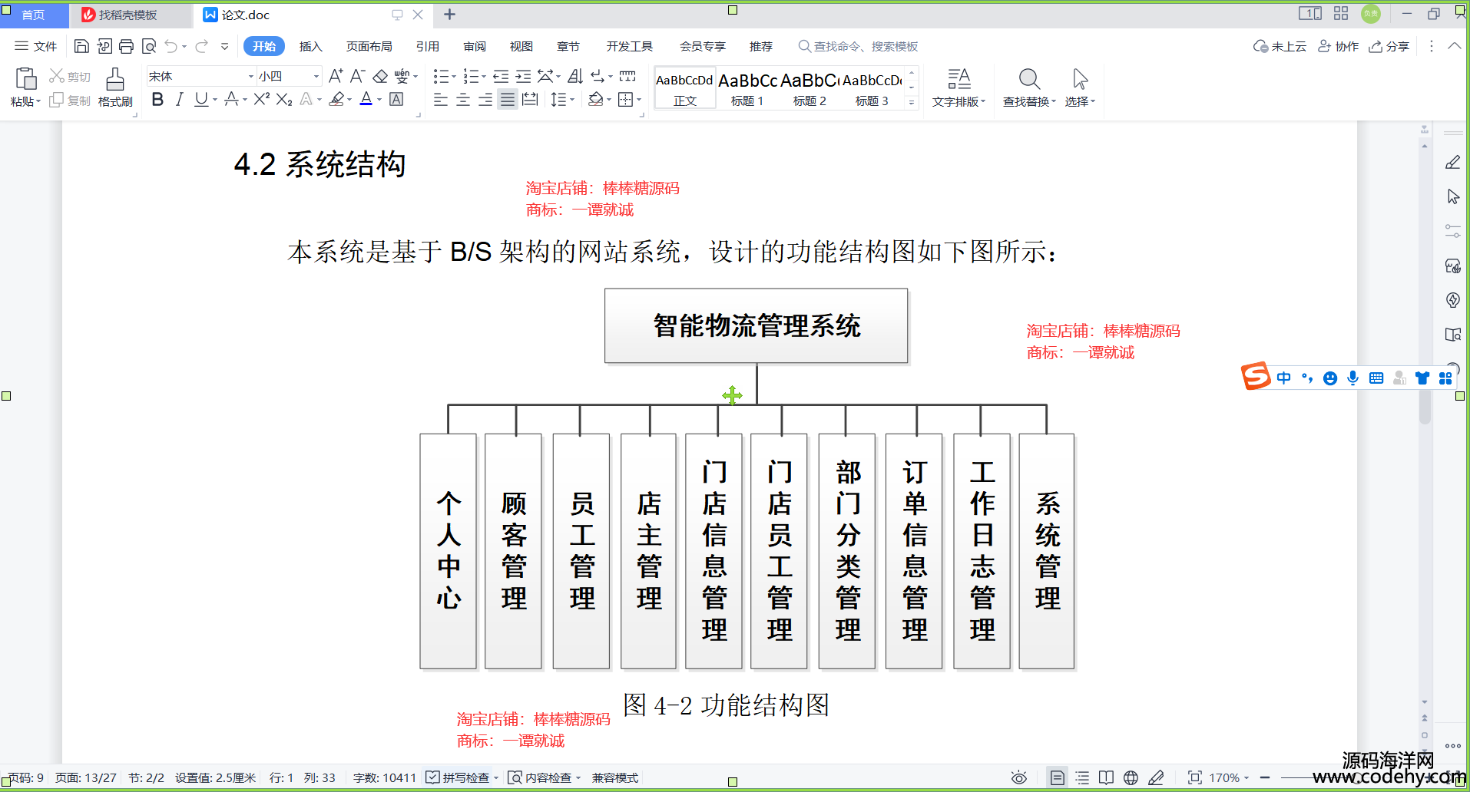Open the Select cursor tool
This screenshot has height=792, width=1470.
[x=1080, y=87]
